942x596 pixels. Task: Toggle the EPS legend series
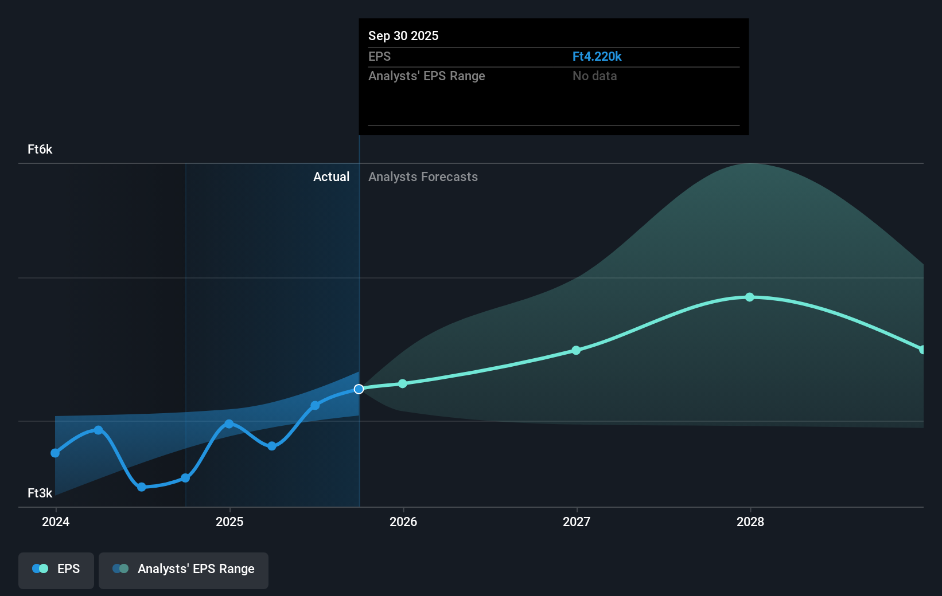[56, 570]
